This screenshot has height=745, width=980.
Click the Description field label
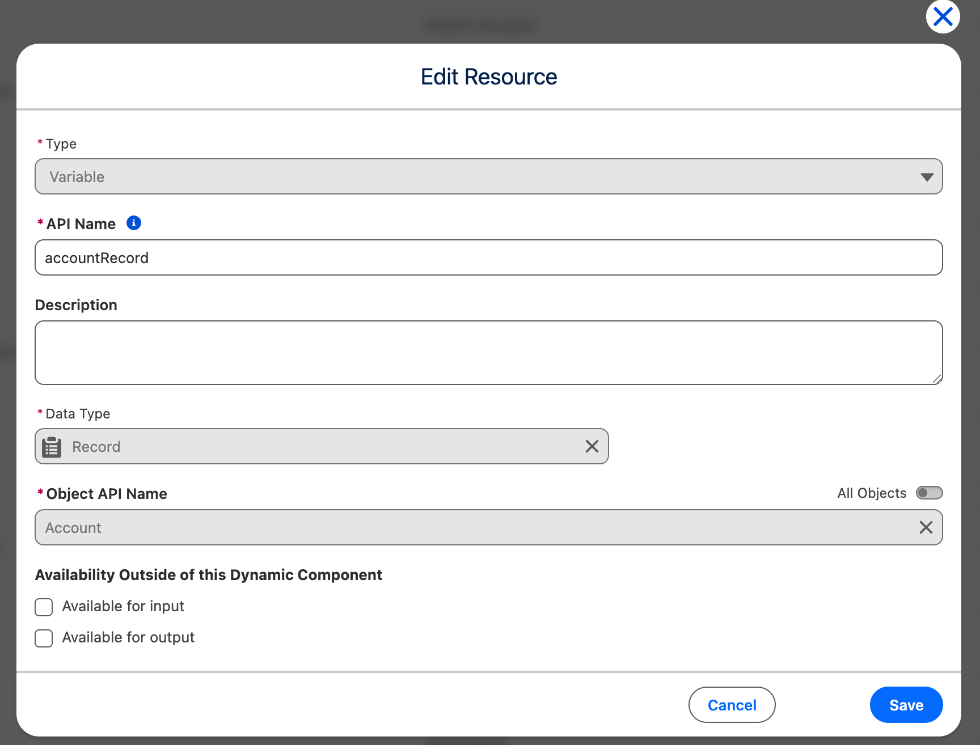tap(76, 304)
